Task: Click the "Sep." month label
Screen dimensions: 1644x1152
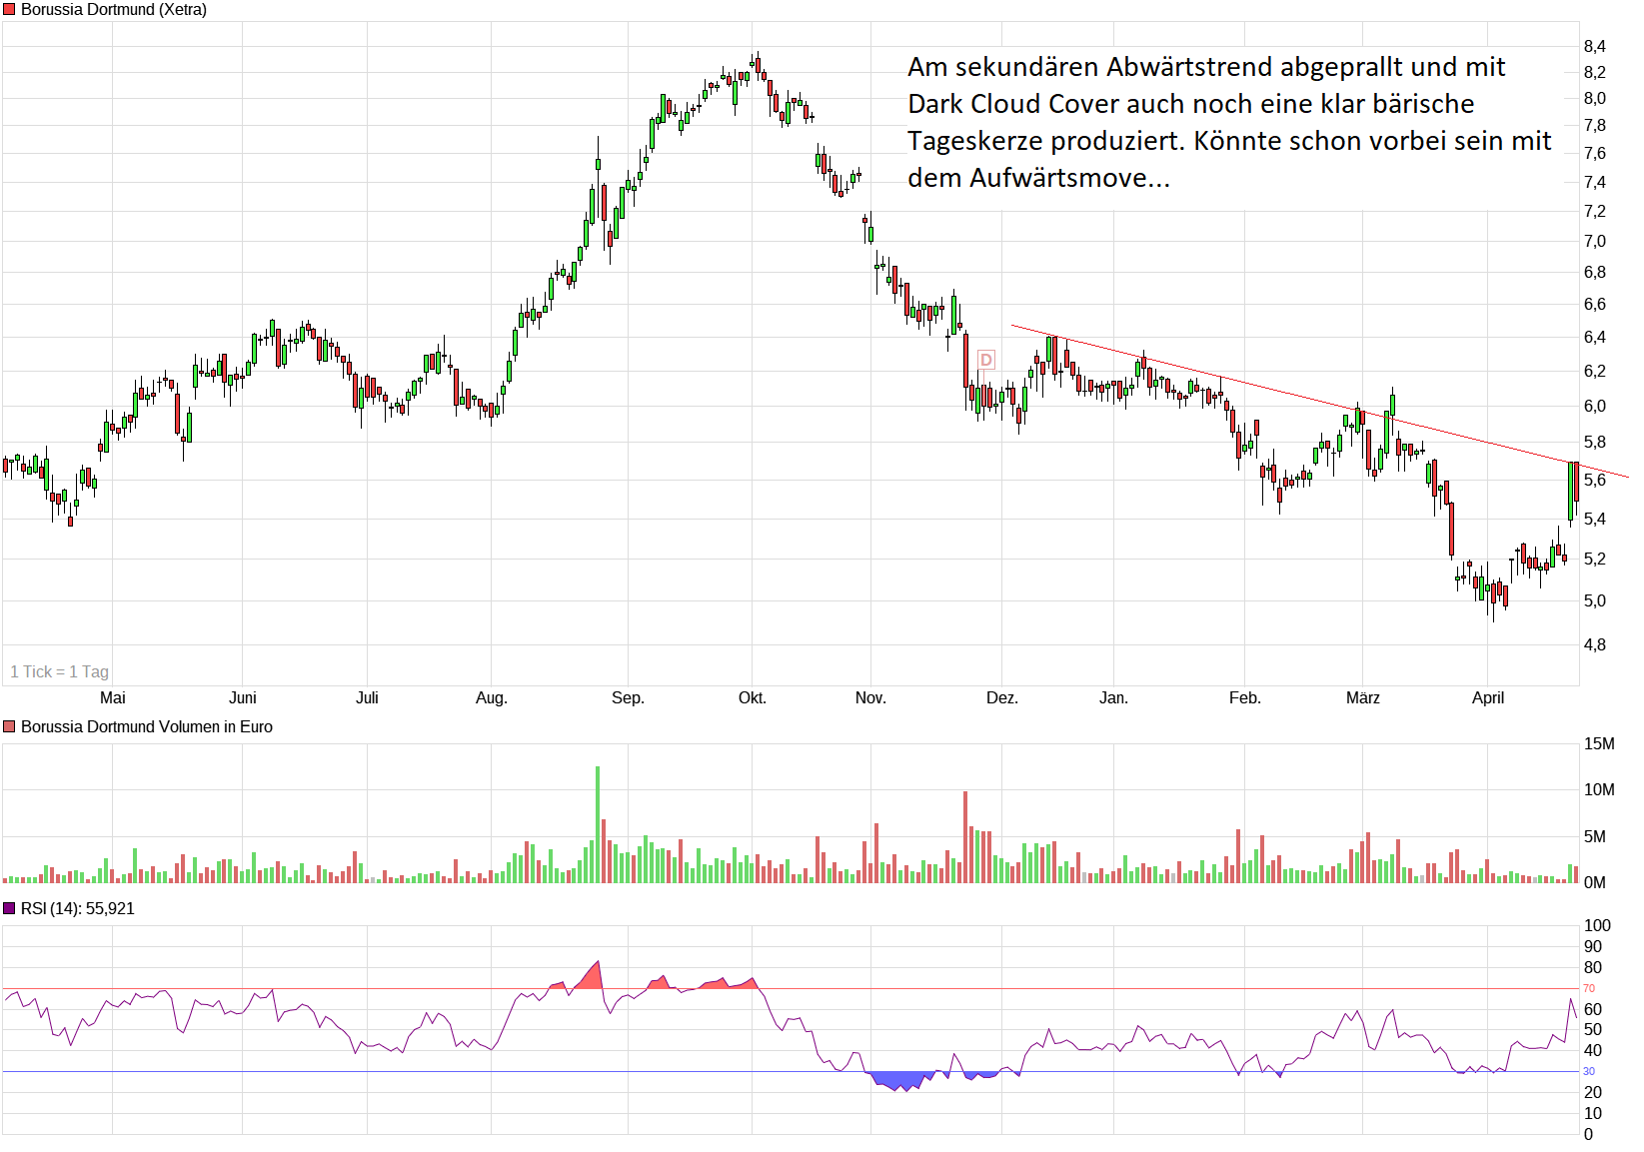Action: tap(628, 698)
